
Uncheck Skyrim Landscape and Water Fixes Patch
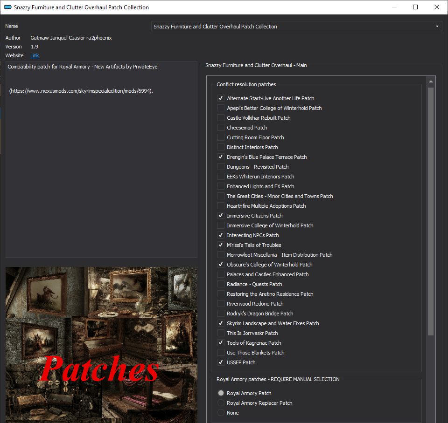point(221,323)
